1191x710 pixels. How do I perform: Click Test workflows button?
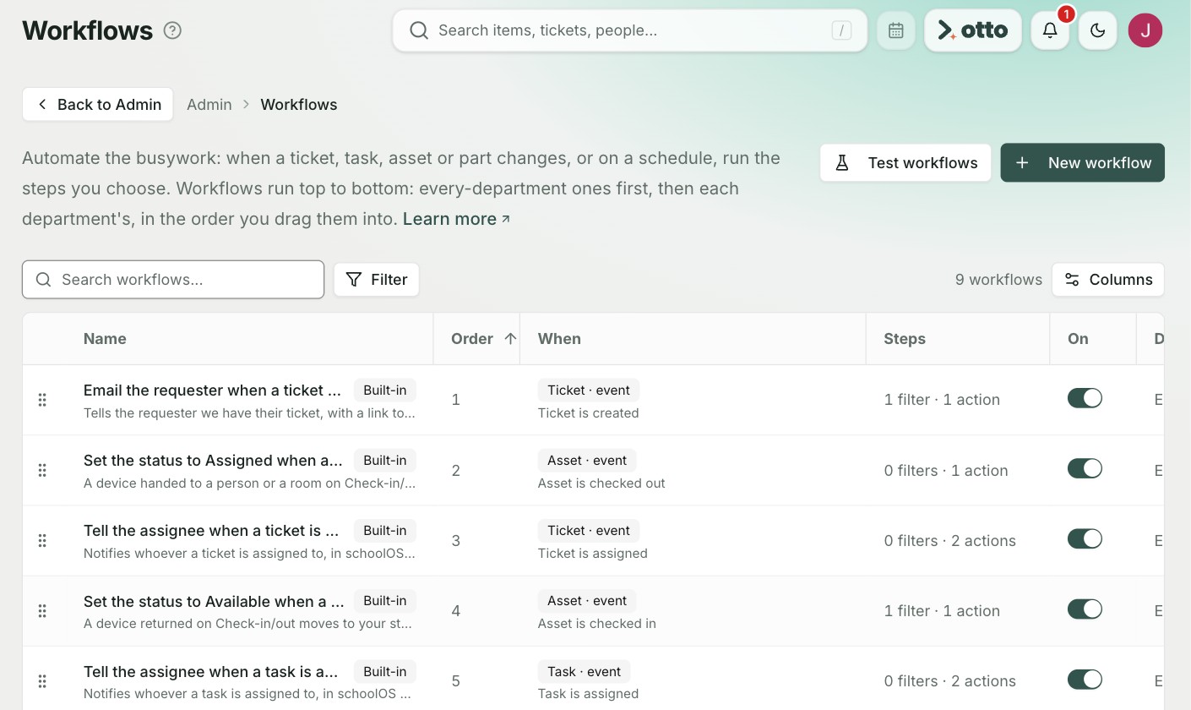pos(905,163)
